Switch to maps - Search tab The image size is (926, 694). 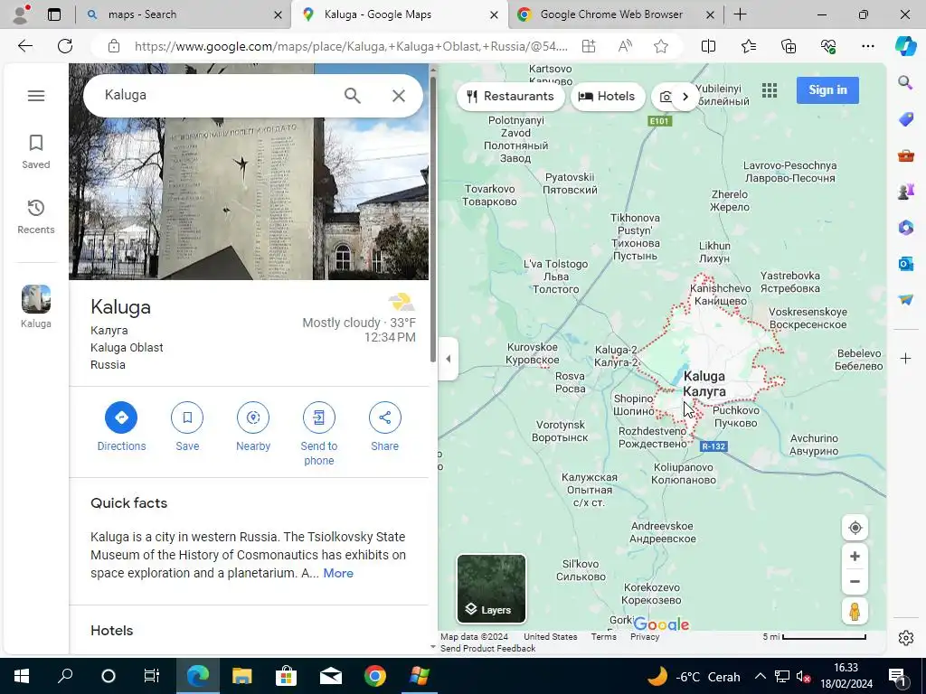(x=183, y=14)
